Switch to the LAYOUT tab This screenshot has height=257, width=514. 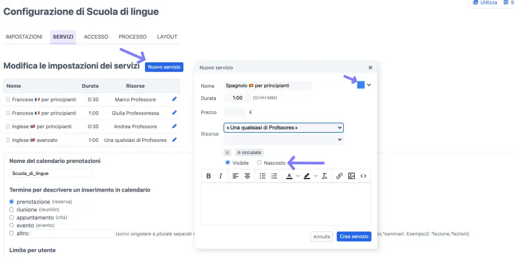pos(167,37)
